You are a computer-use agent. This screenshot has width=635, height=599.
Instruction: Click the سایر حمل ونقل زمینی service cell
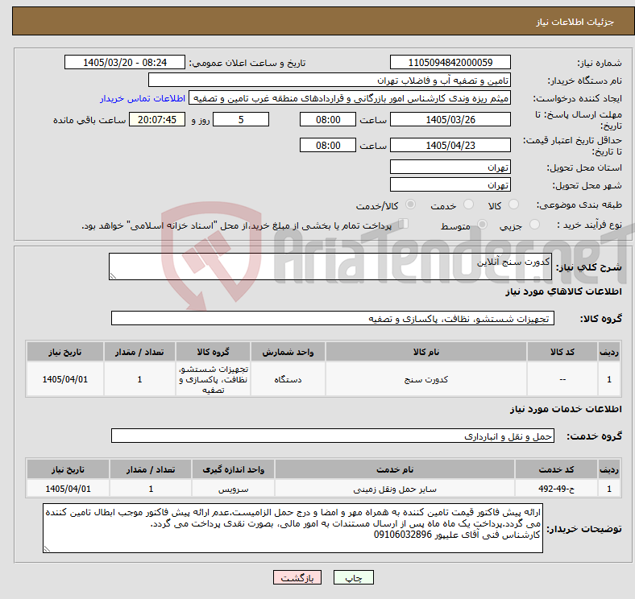click(x=395, y=489)
